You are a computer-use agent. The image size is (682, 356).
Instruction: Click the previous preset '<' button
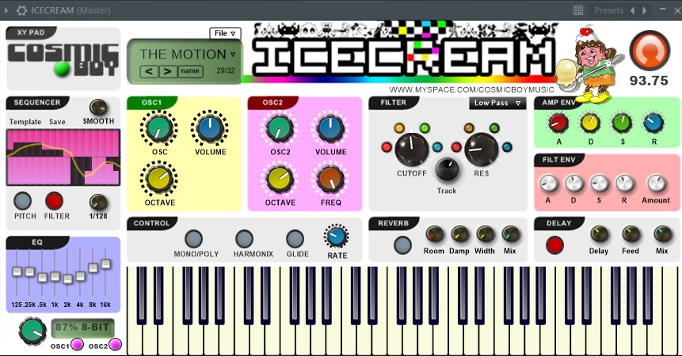pyautogui.click(x=149, y=71)
